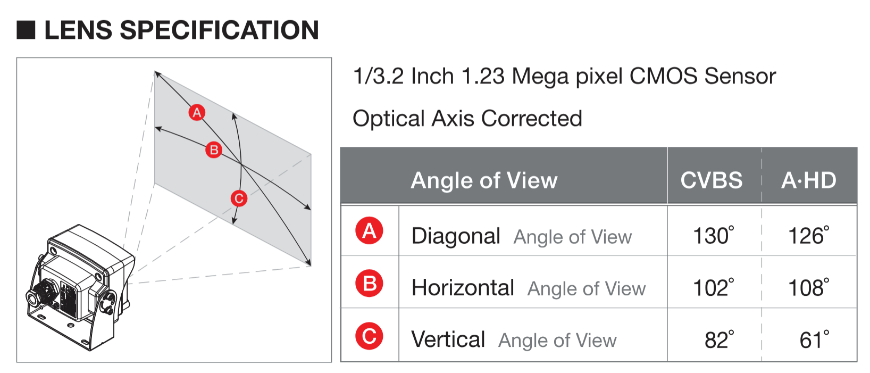Click the Optical Axis Corrected text
This screenshot has width=870, height=373.
pyautogui.click(x=467, y=119)
